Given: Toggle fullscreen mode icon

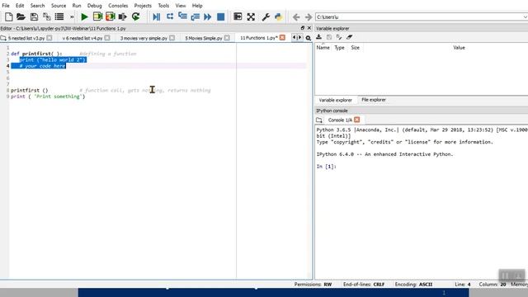Looking at the screenshot, I should (251, 16).
